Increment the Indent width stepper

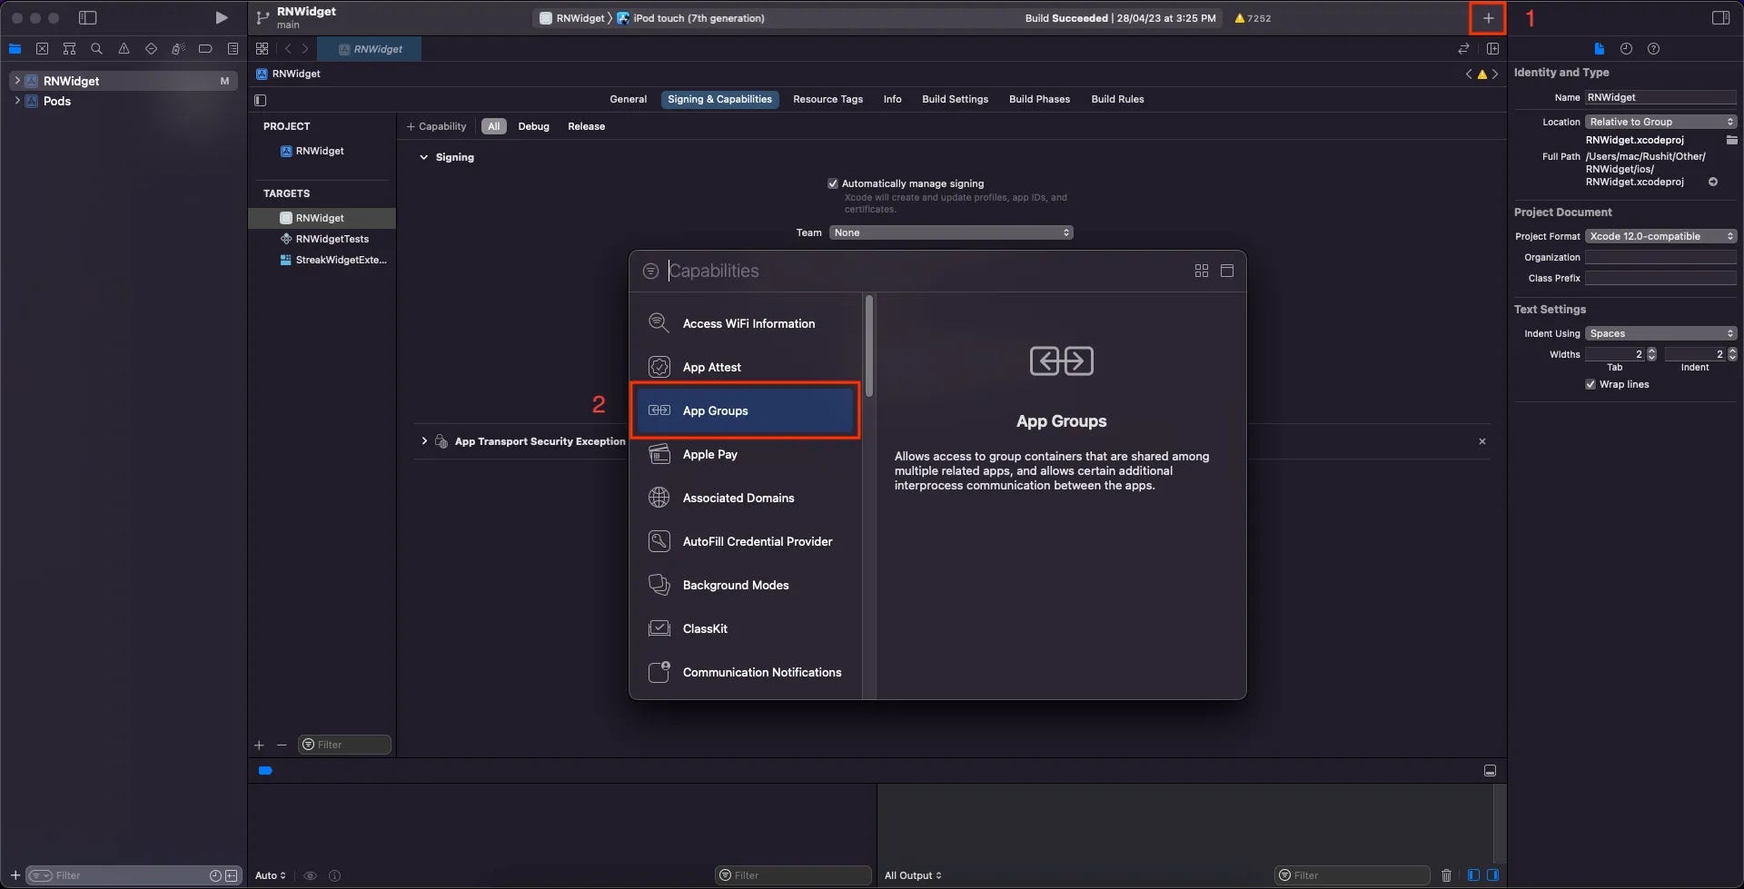[x=1732, y=351]
